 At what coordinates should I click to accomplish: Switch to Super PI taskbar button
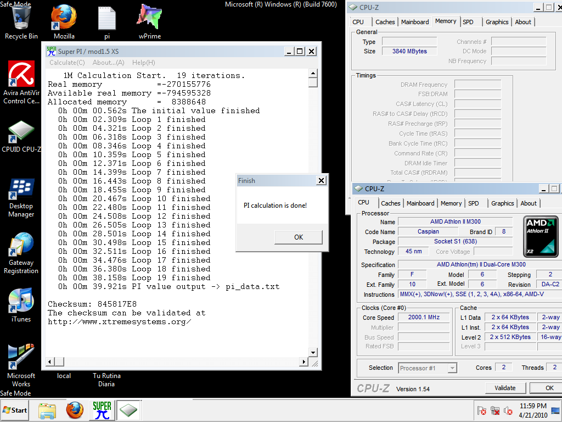[102, 410]
